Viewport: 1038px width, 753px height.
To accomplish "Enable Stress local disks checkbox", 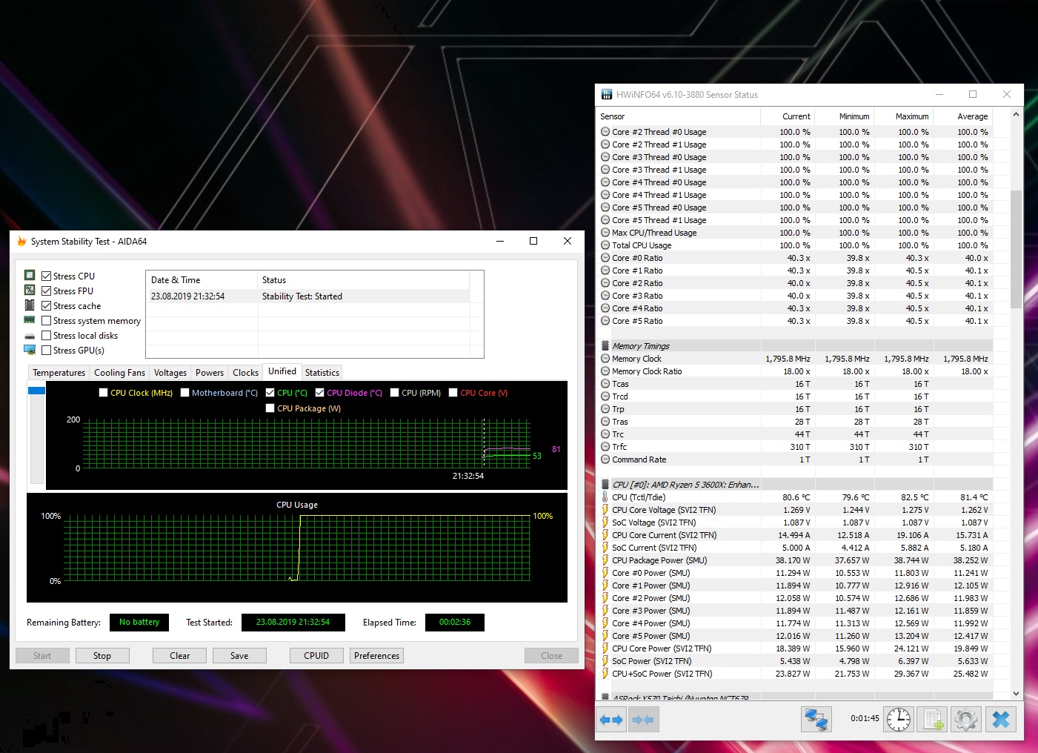I will 47,336.
